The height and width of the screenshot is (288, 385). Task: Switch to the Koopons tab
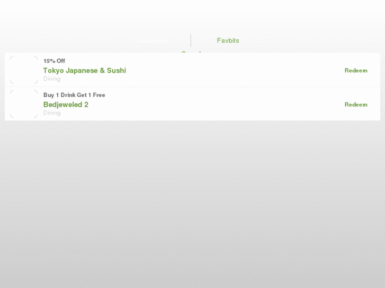point(154,41)
